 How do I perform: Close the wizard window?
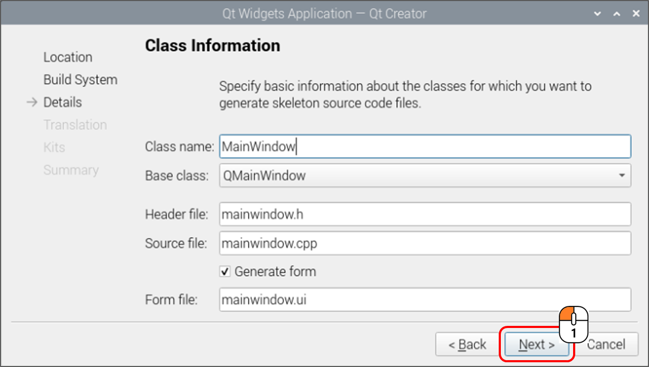(x=635, y=14)
